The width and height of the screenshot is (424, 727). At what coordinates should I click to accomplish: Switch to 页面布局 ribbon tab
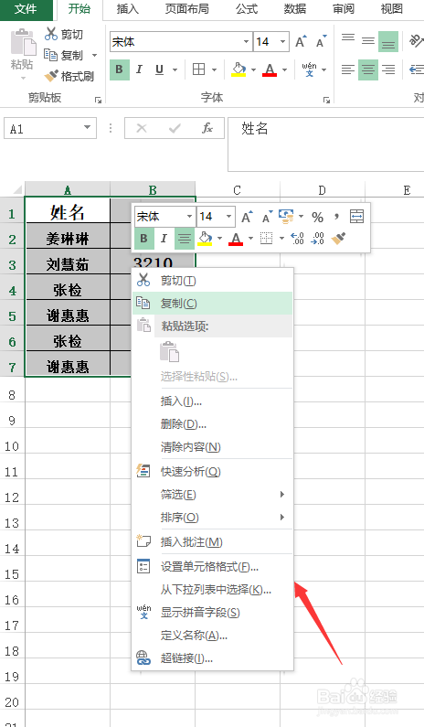pos(186,9)
